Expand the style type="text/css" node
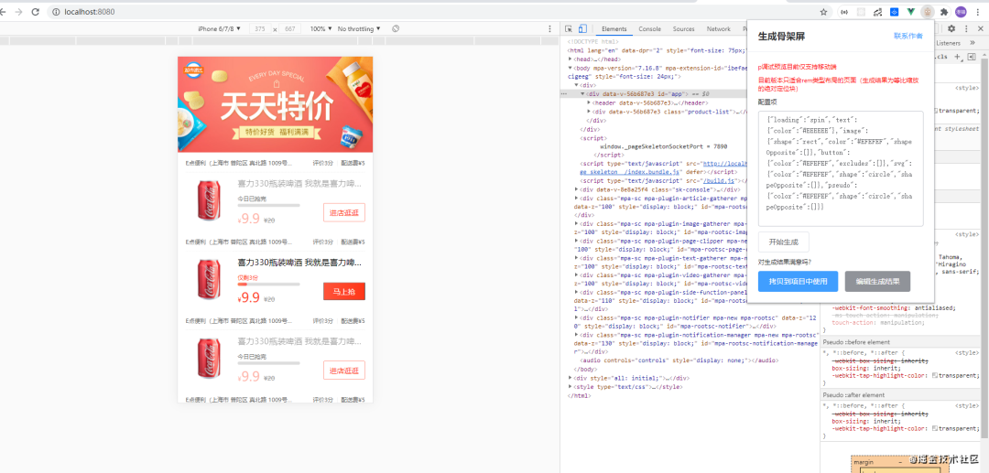The image size is (989, 473). [x=571, y=387]
